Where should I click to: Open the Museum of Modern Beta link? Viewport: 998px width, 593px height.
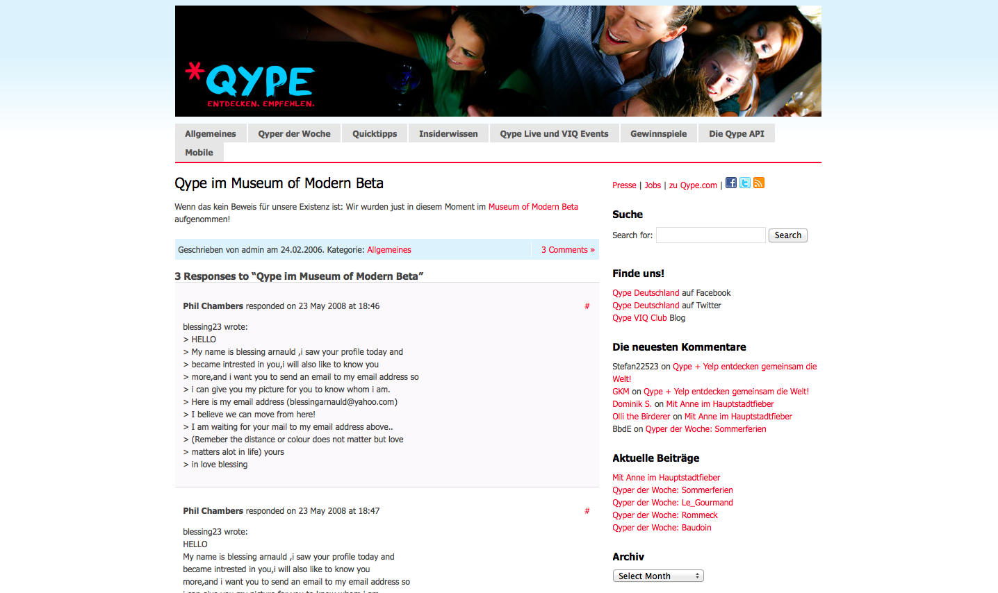click(533, 207)
